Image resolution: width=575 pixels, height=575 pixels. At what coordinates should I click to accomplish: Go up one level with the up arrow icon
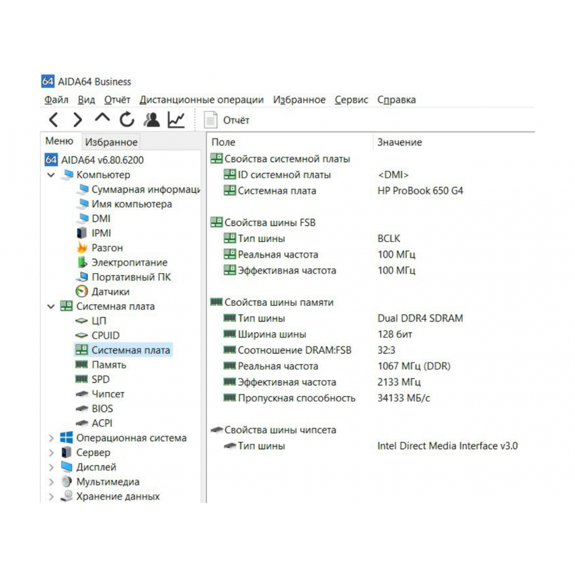(x=102, y=118)
